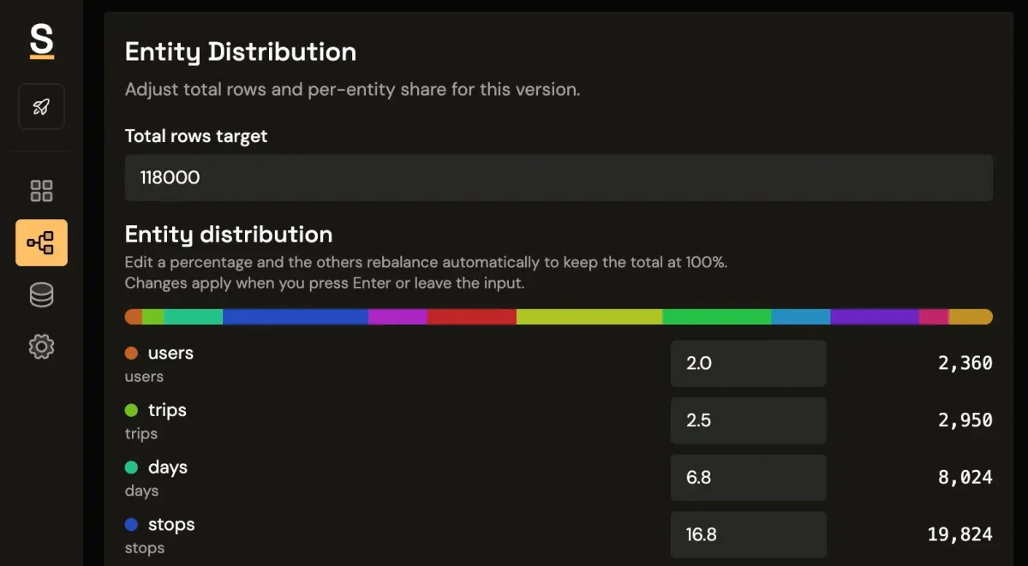Click the red segment of the distribution bar
The height and width of the screenshot is (566, 1028).
coord(471,316)
